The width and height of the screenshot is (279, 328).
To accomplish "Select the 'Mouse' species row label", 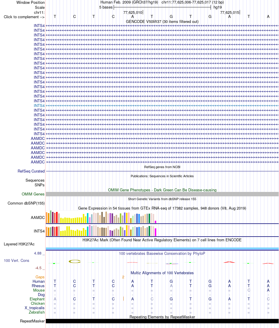I will (x=39, y=290).
